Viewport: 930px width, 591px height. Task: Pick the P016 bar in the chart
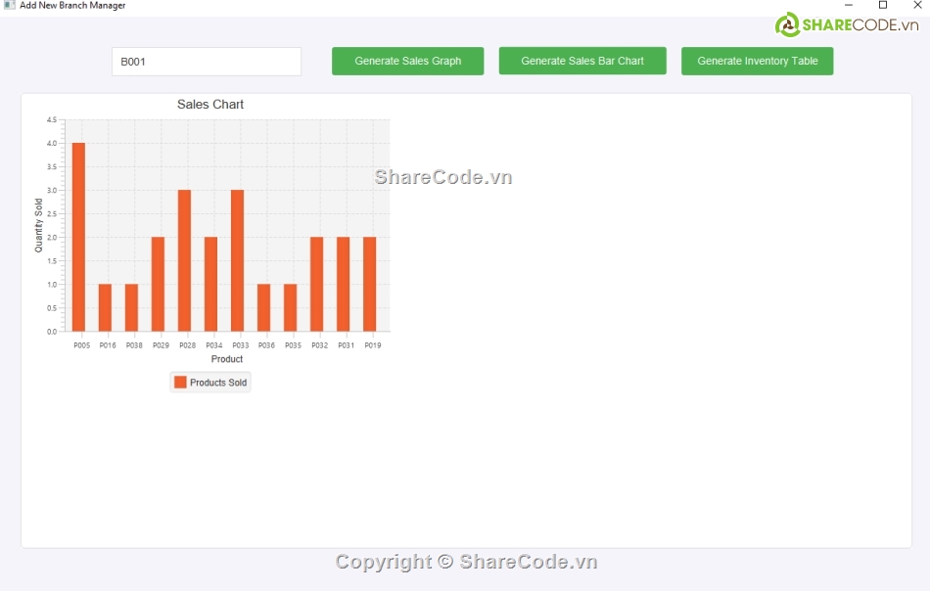pos(105,308)
